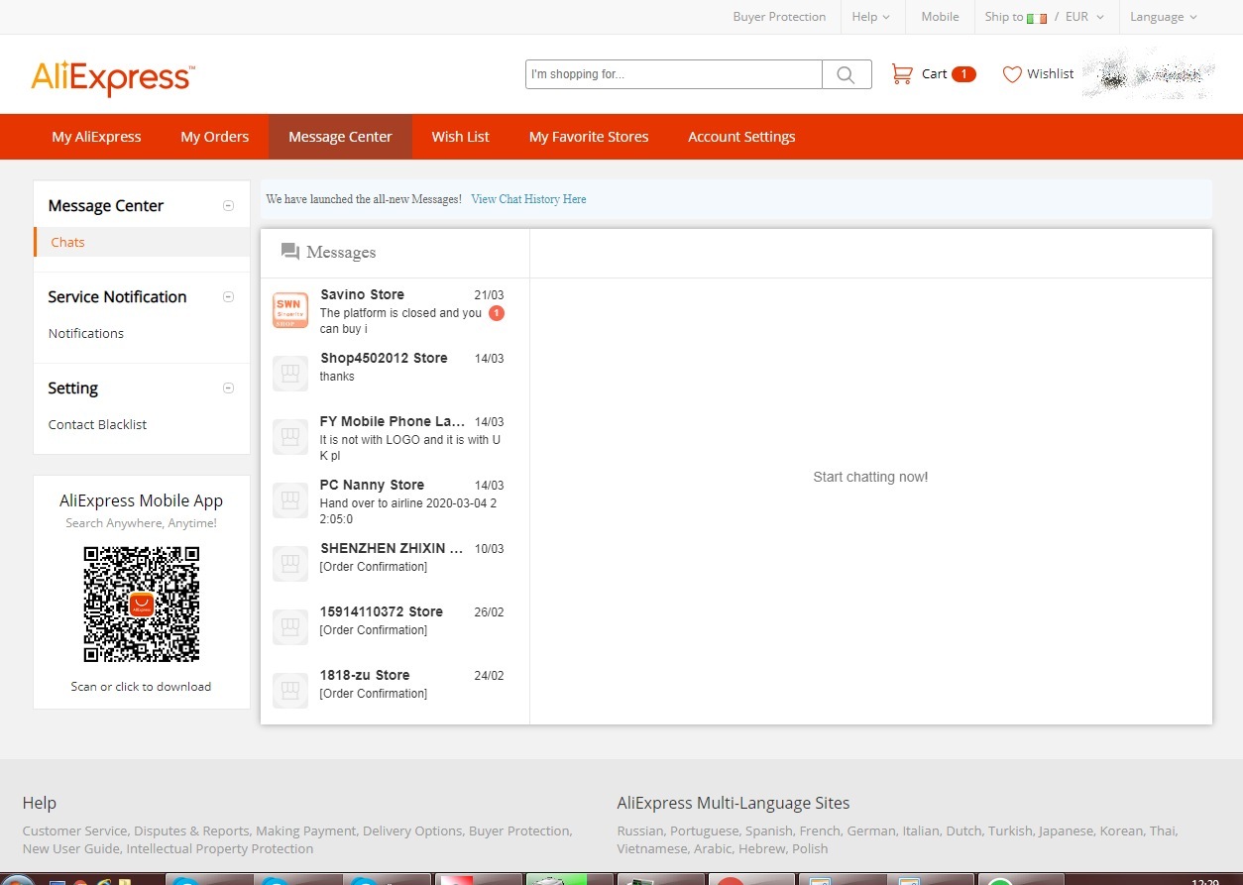
Task: Click the Ship to country flag
Action: [1037, 18]
